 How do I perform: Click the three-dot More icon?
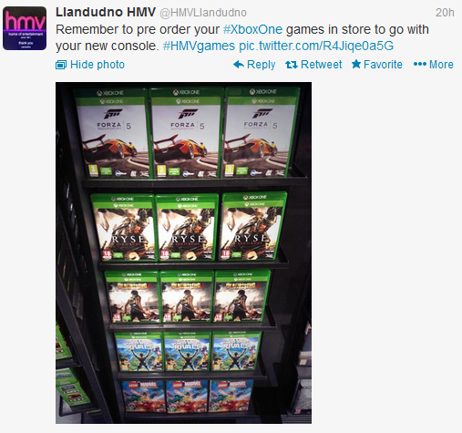point(420,65)
